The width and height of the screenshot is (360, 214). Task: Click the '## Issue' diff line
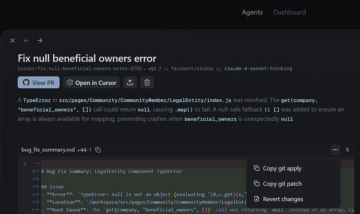click(x=52, y=187)
